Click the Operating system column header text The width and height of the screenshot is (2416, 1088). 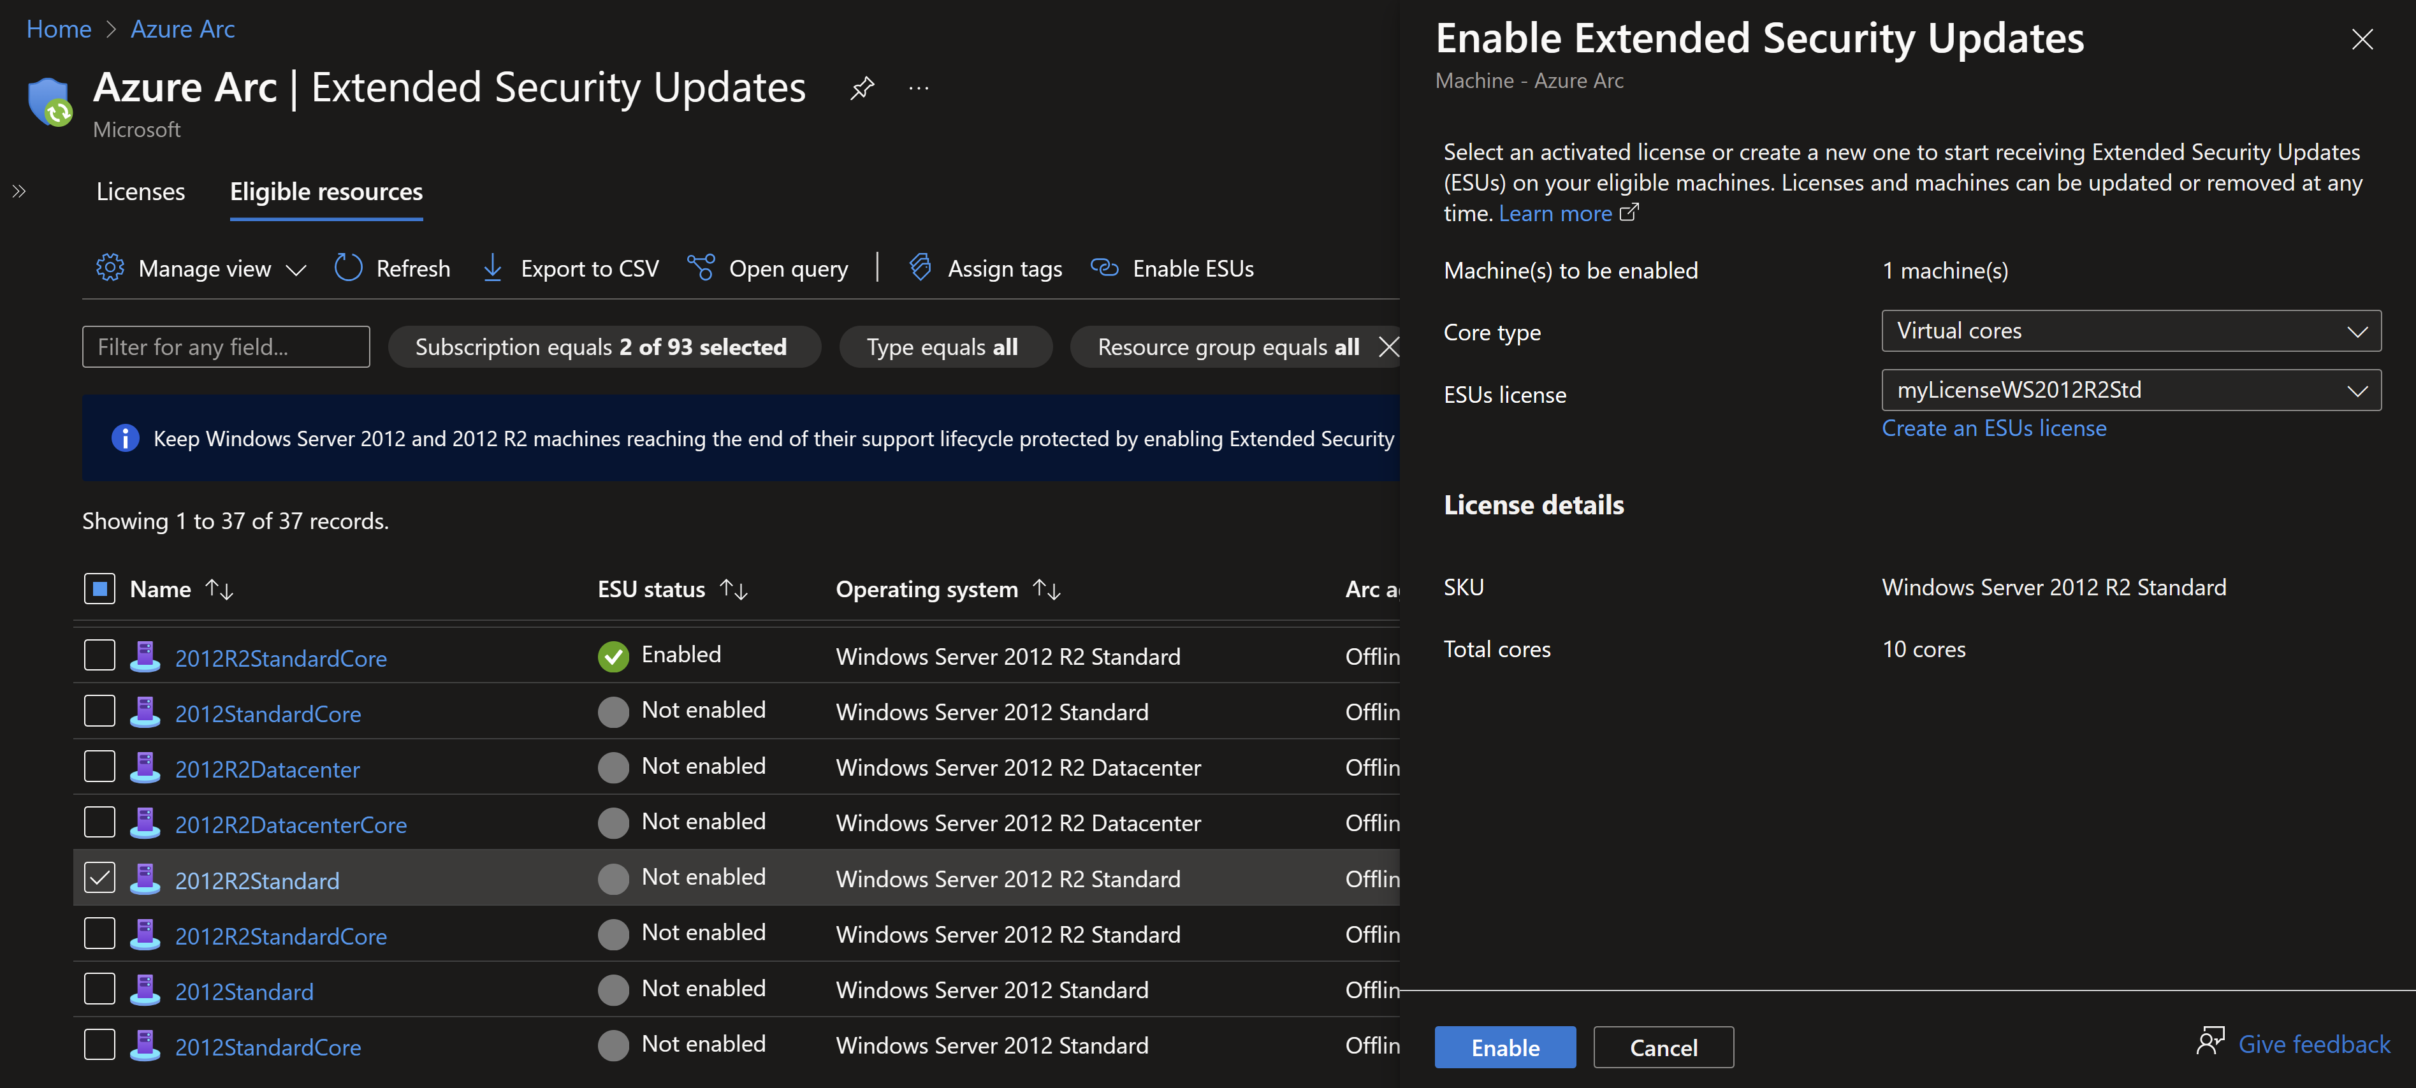[x=927, y=589]
